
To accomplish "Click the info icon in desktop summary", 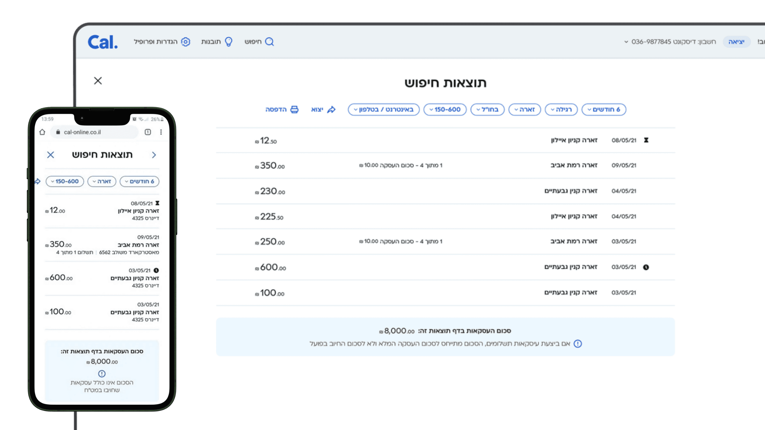I will [x=578, y=344].
